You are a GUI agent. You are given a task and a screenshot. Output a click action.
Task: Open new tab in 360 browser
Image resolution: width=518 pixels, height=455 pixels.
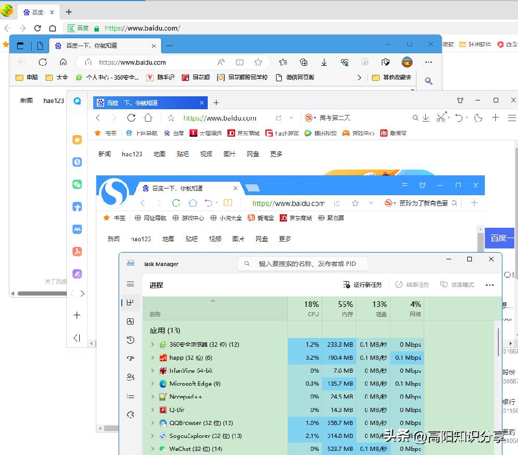[x=68, y=12]
